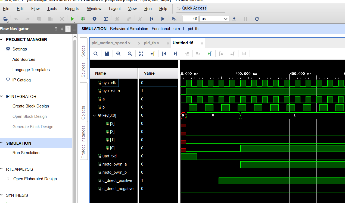Image resolution: width=345 pixels, height=203 pixels.
Task: Open Flow Navigator help question mark
Action: [68, 29]
